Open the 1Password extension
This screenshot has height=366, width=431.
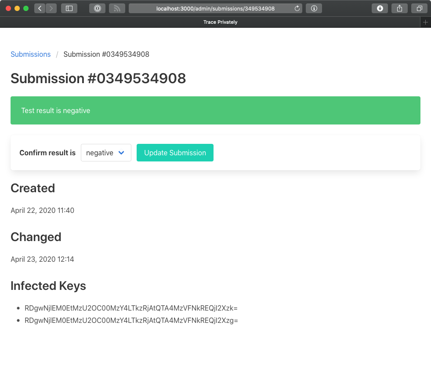[97, 8]
